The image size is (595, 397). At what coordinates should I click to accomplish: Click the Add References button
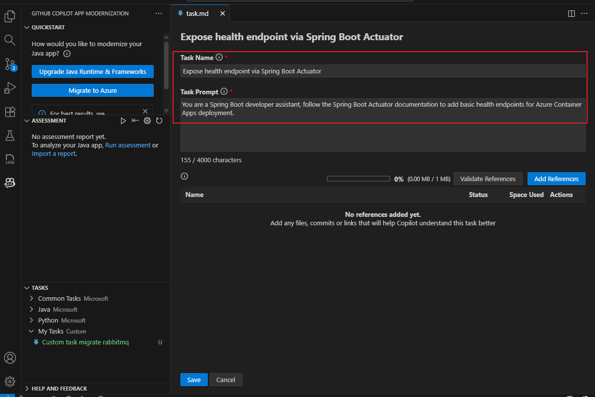point(556,179)
